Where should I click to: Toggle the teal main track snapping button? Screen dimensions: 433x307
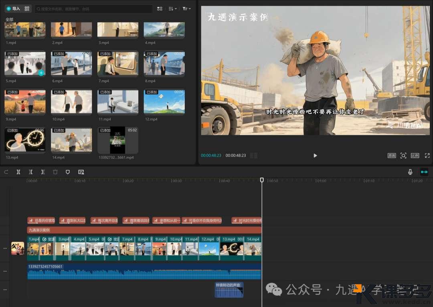424,172
